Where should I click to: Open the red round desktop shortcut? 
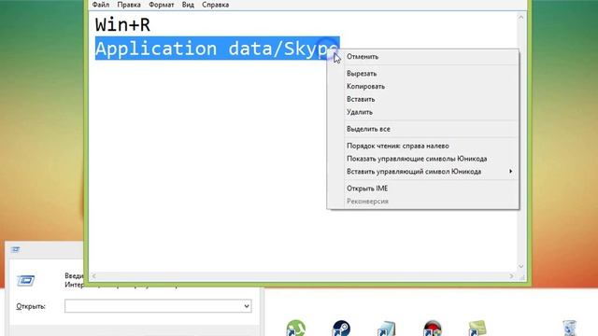pos(433,329)
